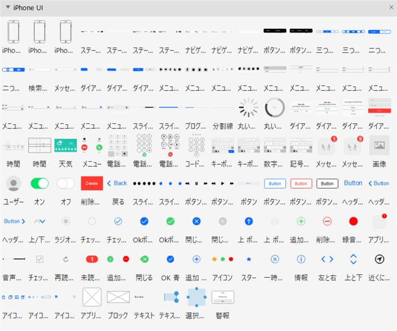
Task: Select the gray X 閉じ close button shape
Action: coord(222,221)
